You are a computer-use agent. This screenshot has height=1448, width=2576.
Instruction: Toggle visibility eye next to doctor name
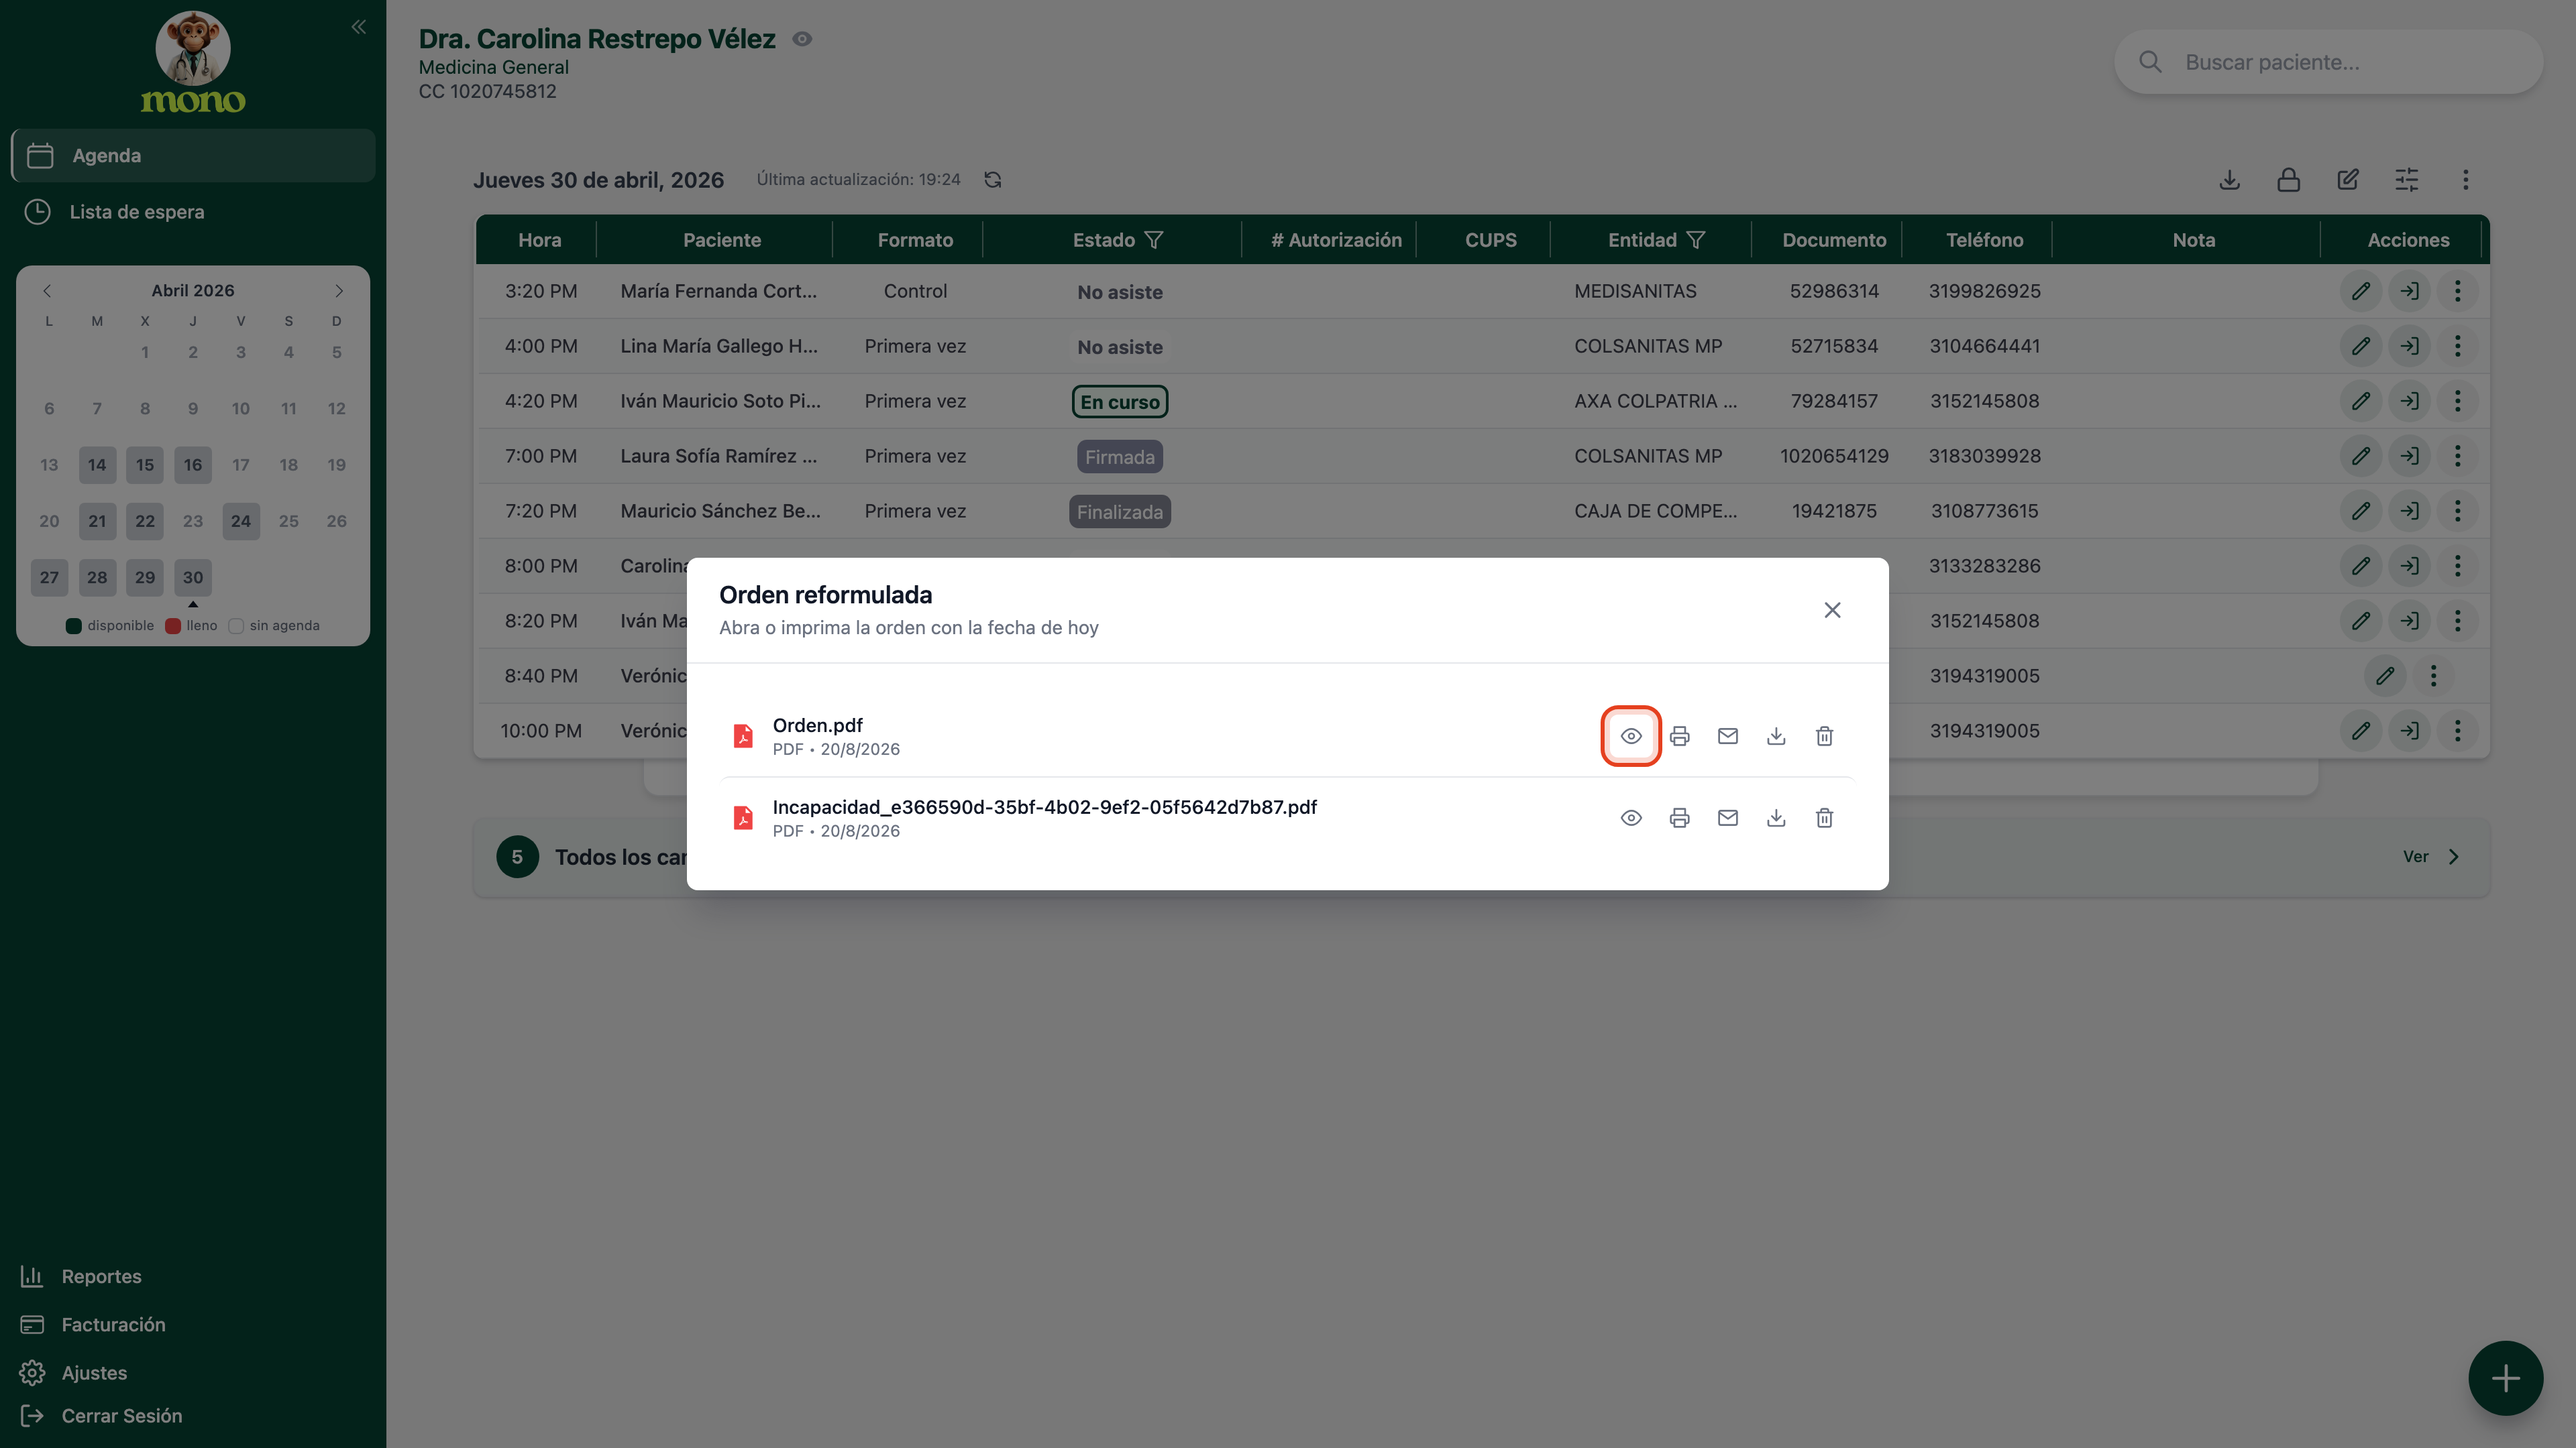(802, 39)
